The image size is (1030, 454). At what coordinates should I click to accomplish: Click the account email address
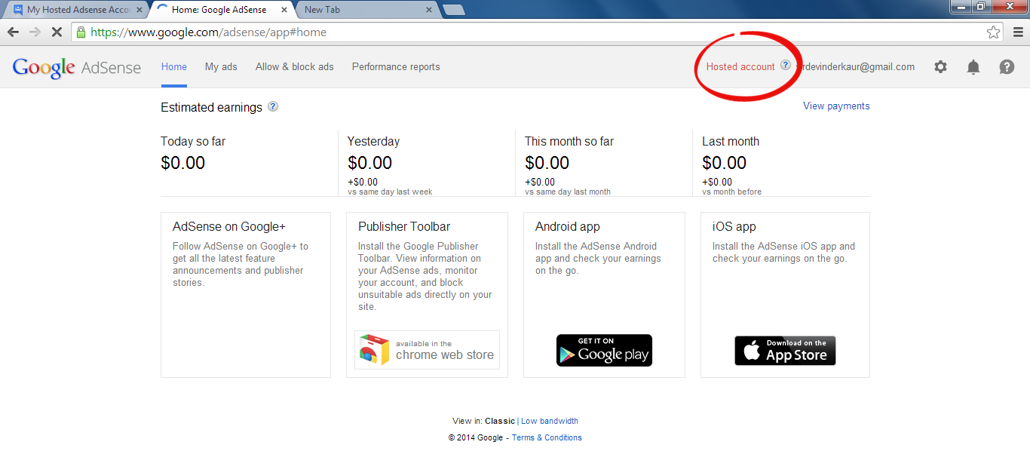click(857, 66)
